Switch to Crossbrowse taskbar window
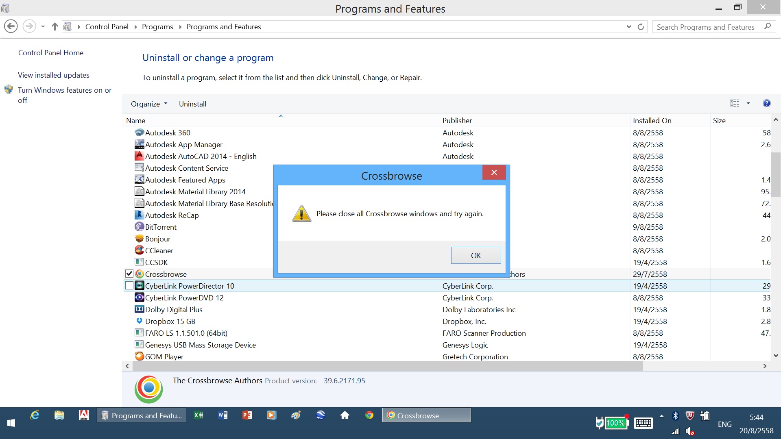Image resolution: width=781 pixels, height=439 pixels. (x=427, y=415)
